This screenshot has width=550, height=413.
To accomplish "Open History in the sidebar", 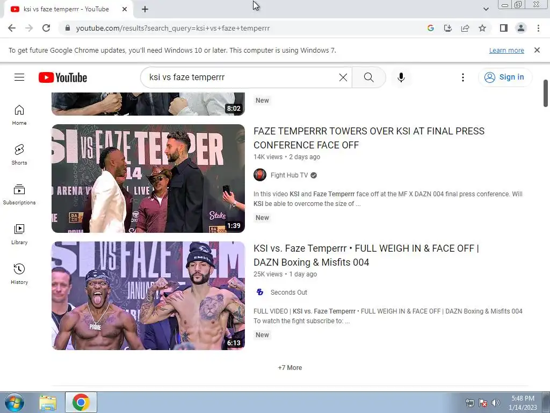I will point(19,274).
